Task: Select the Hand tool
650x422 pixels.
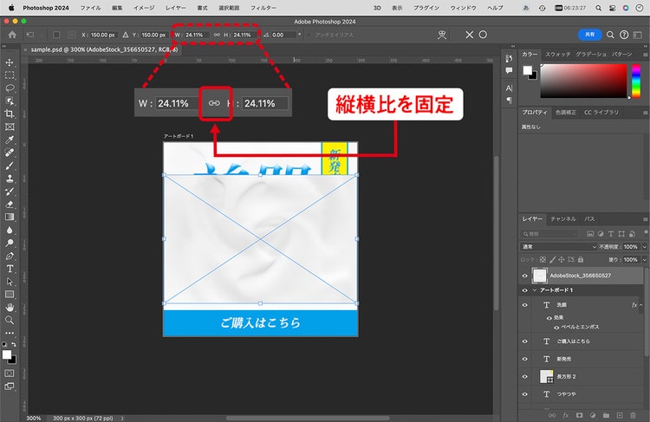Action: tap(10, 307)
